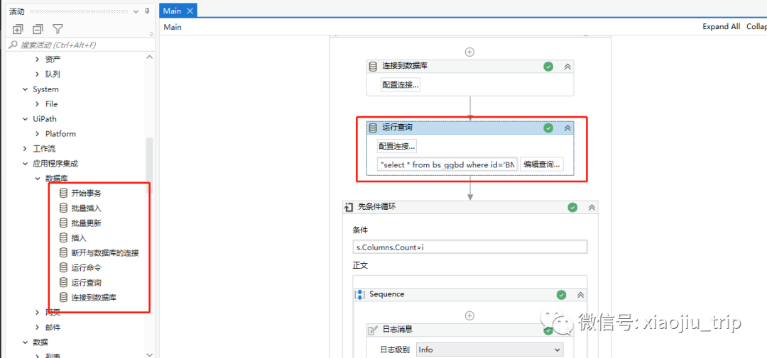Collapse the System tree node
Image resolution: width=767 pixels, height=358 pixels.
tap(26, 89)
